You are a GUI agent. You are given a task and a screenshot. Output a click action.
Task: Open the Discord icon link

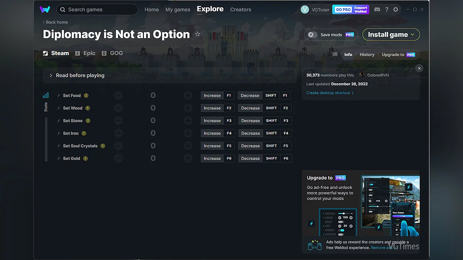click(x=377, y=10)
